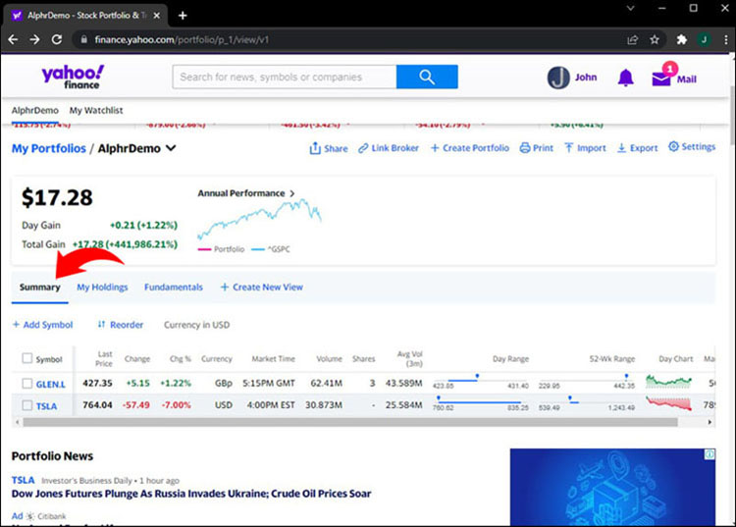Click the search news and symbols field

pyautogui.click(x=285, y=77)
